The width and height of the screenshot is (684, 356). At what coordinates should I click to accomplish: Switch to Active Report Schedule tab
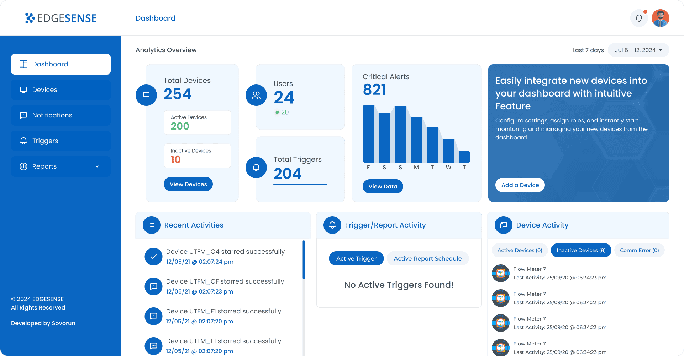[x=427, y=258]
